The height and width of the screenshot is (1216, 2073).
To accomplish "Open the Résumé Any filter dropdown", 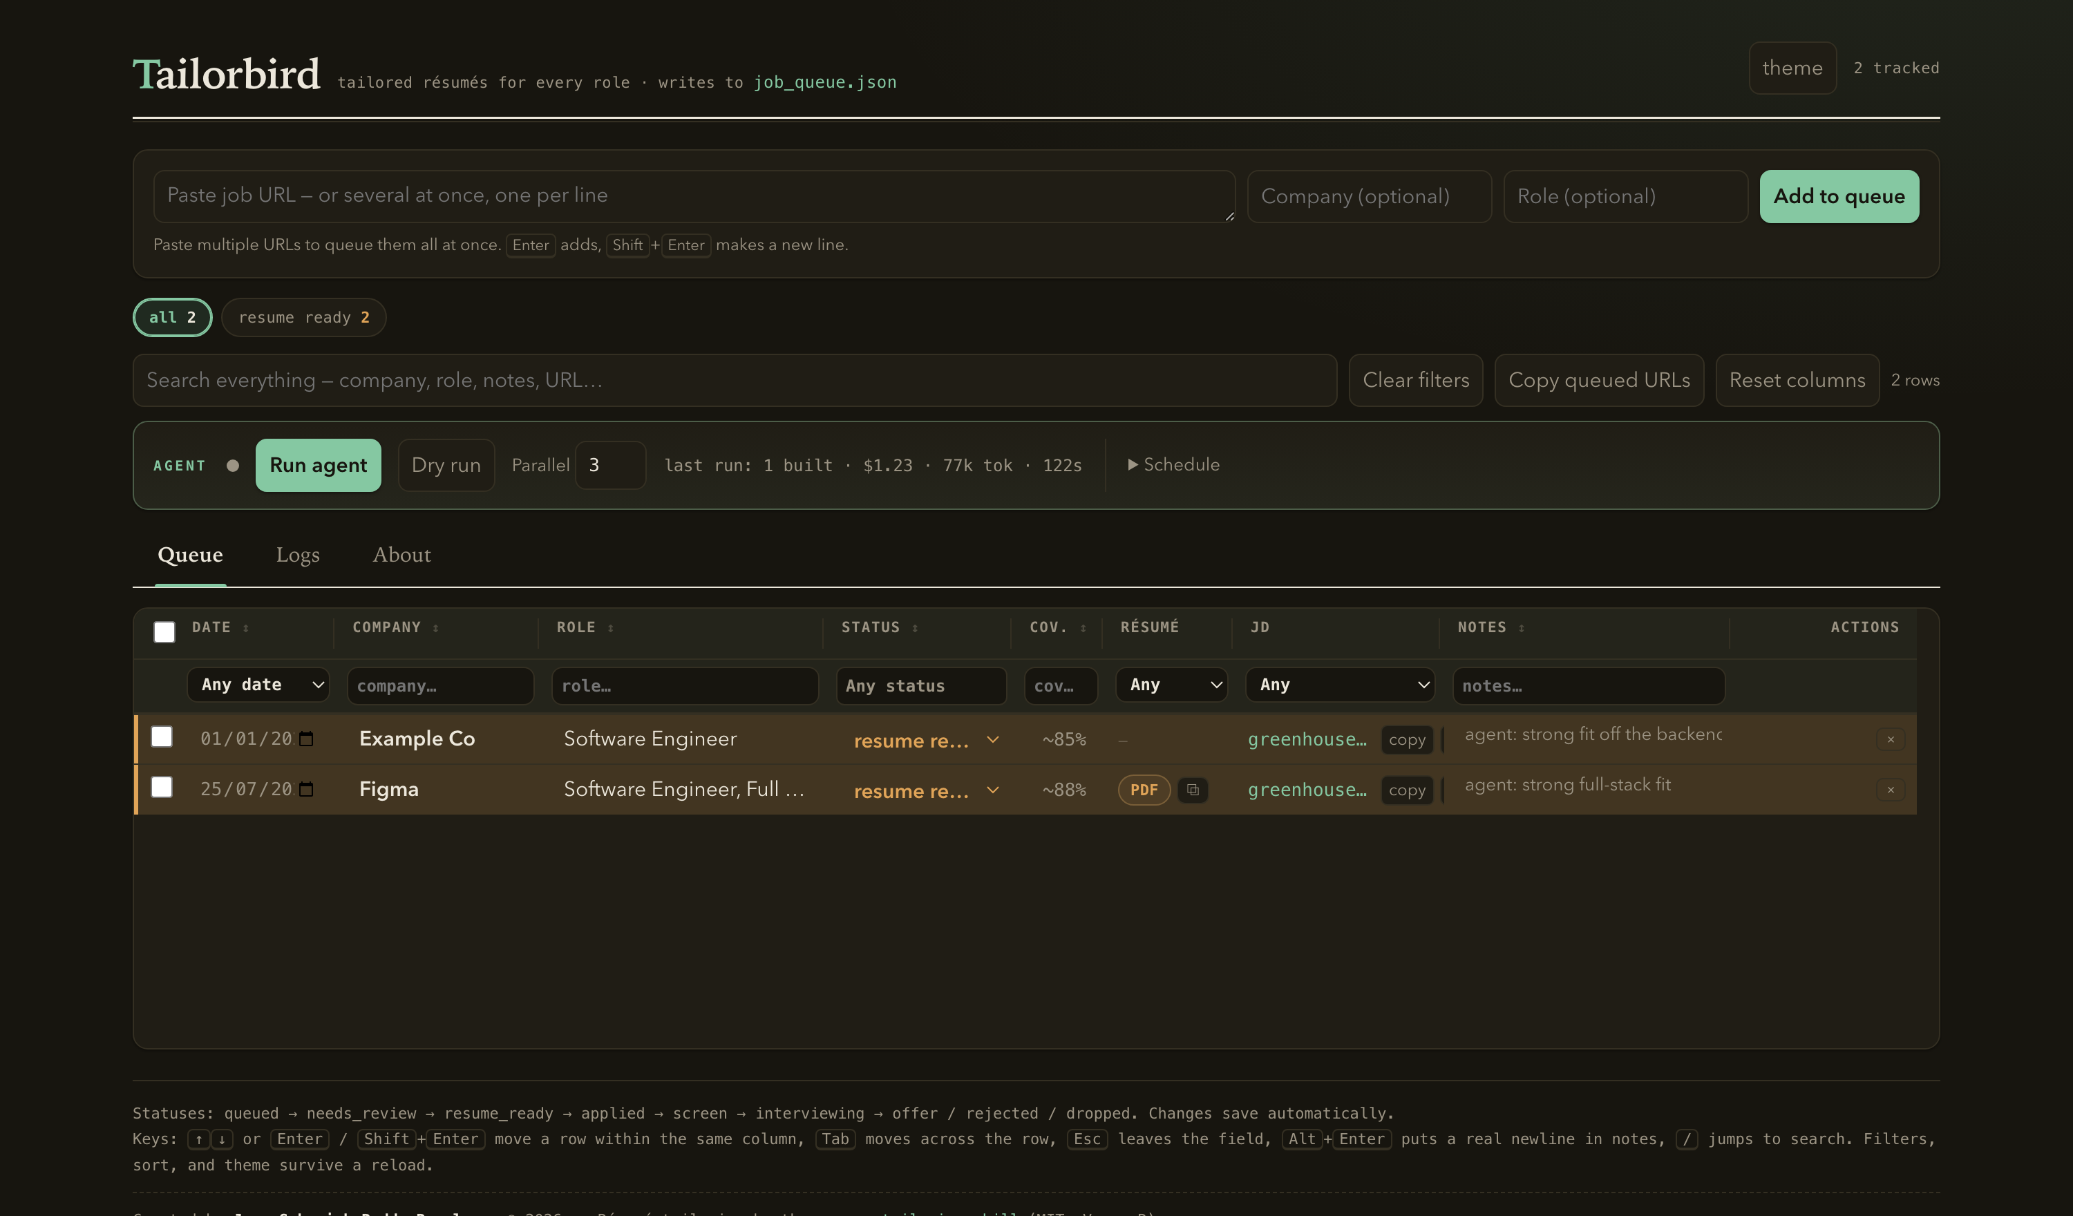I will tap(1171, 685).
